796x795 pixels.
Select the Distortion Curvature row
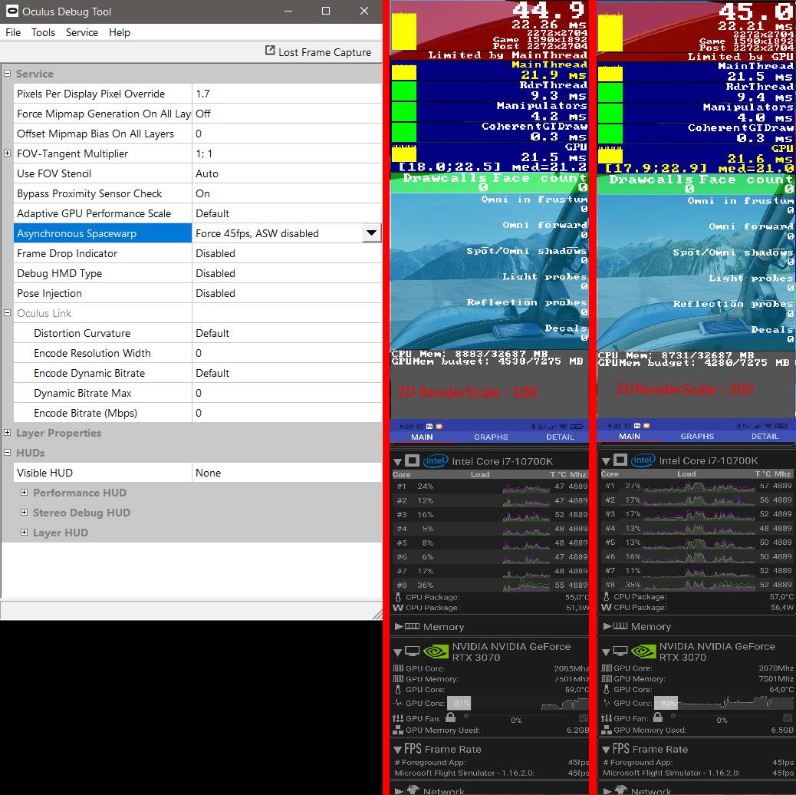click(198, 333)
